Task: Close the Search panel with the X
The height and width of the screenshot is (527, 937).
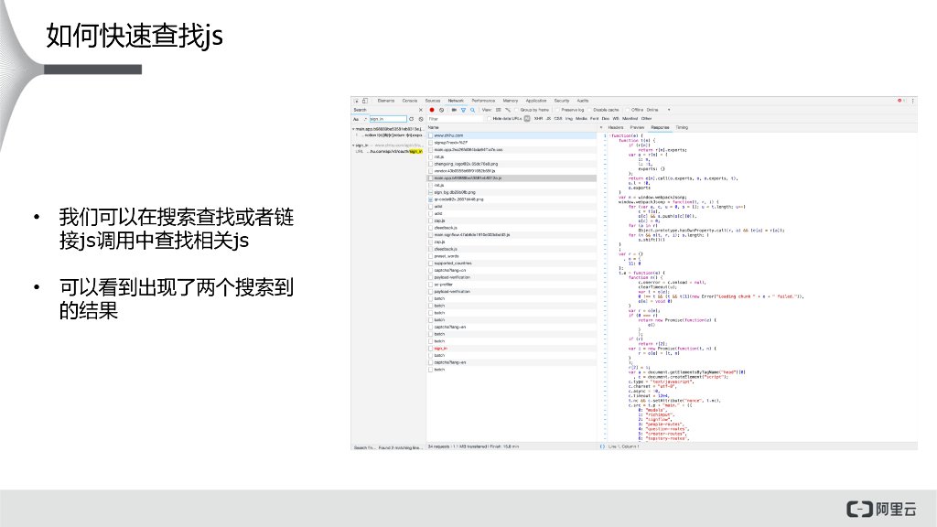Action: click(x=419, y=110)
